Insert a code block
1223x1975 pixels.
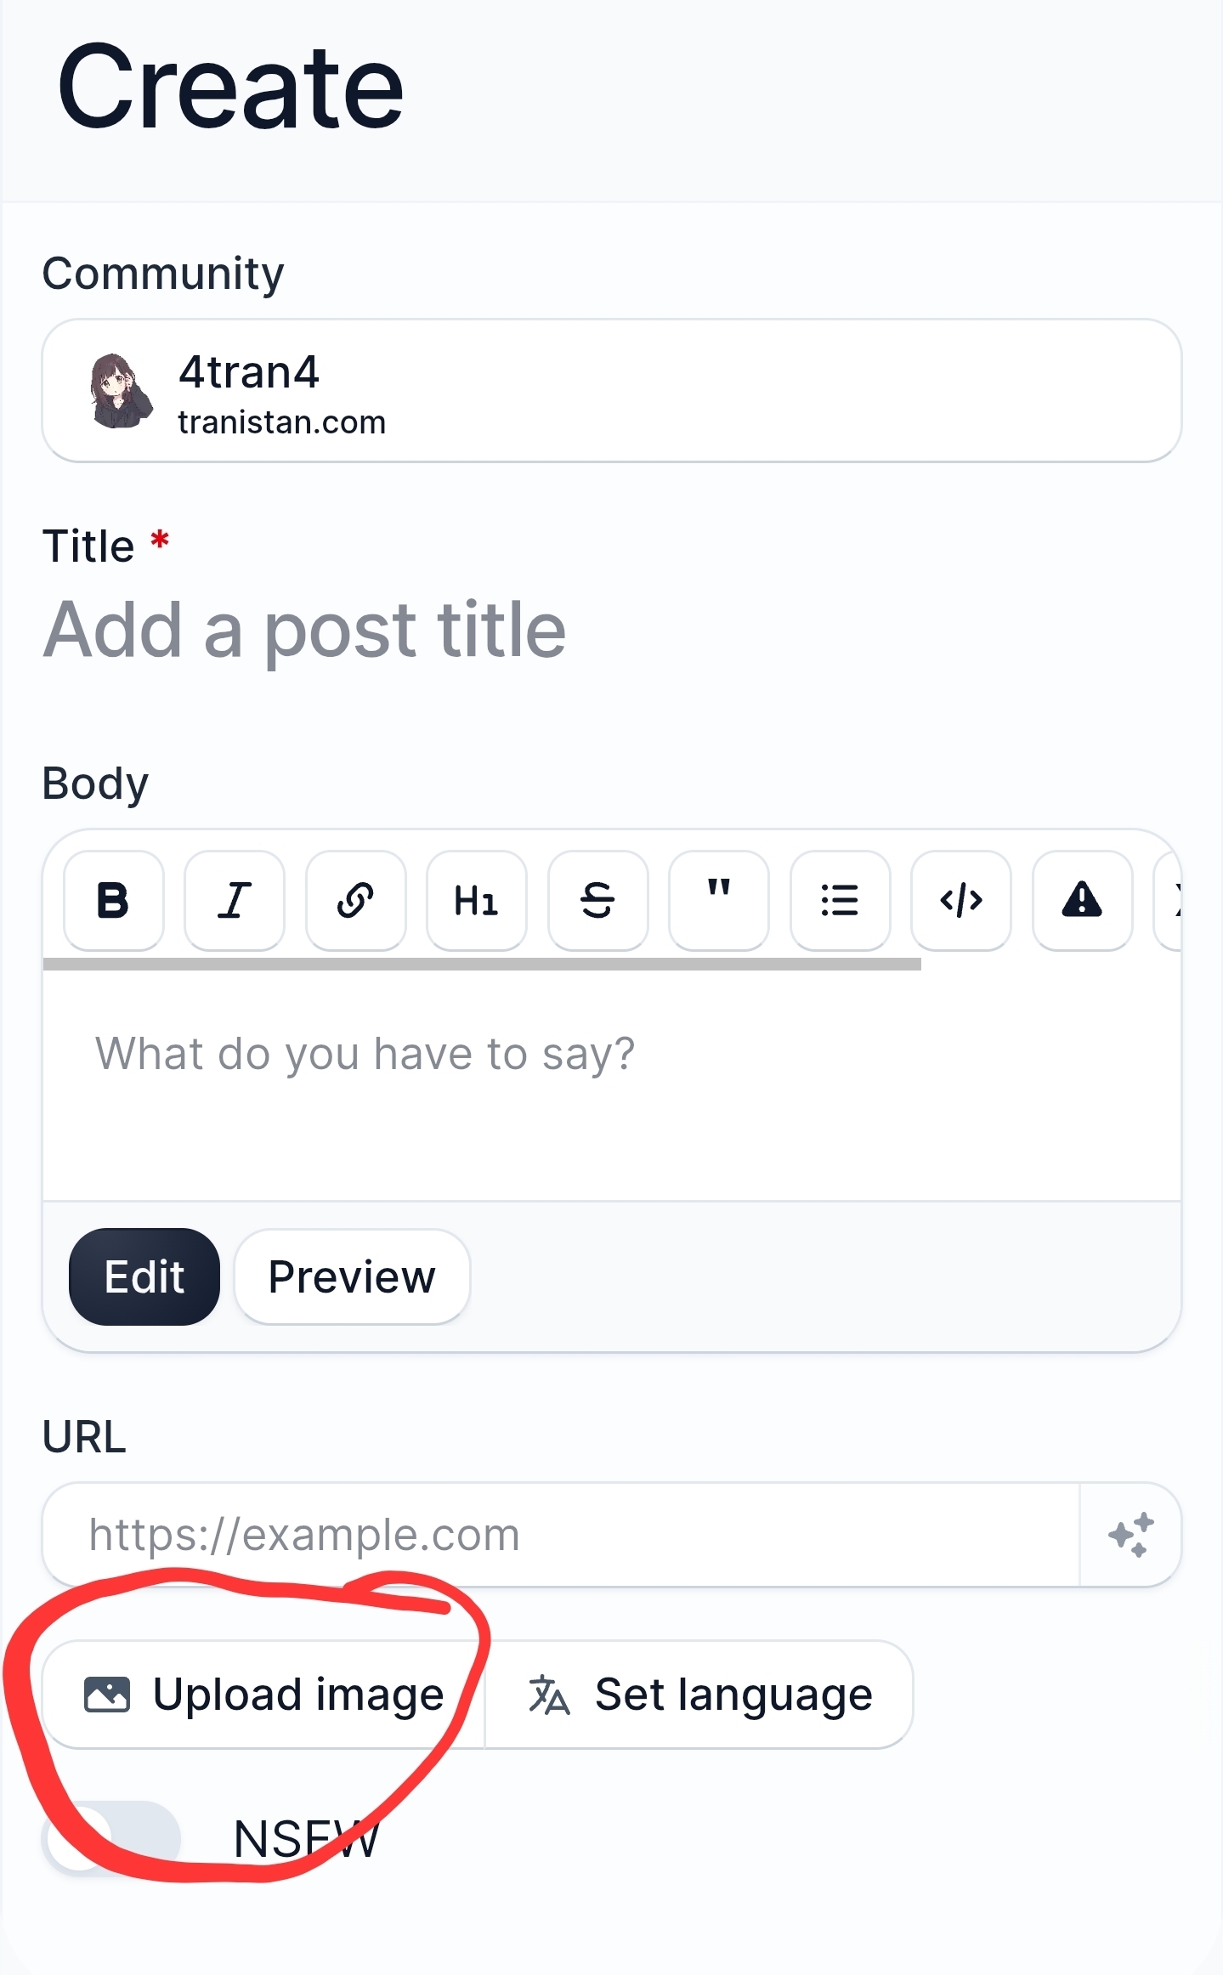[961, 901]
